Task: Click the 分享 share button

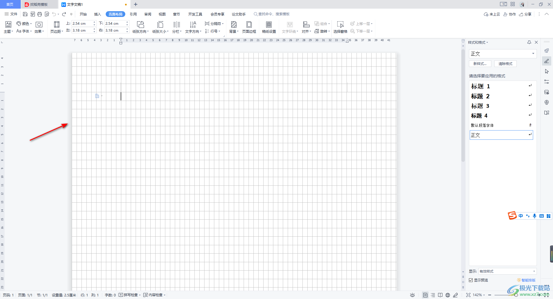Action: (x=525, y=14)
